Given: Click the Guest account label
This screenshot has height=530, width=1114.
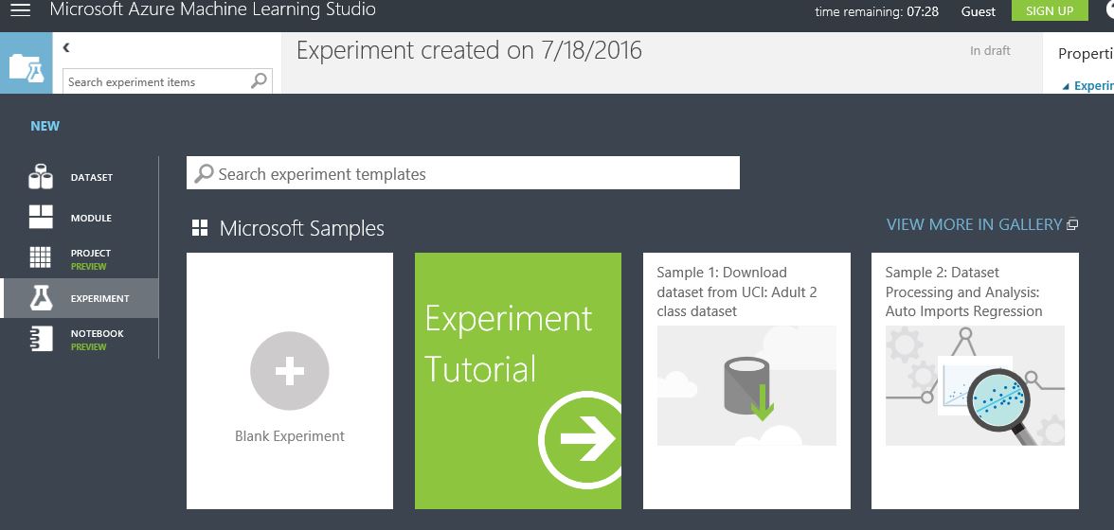Looking at the screenshot, I should click(x=978, y=11).
